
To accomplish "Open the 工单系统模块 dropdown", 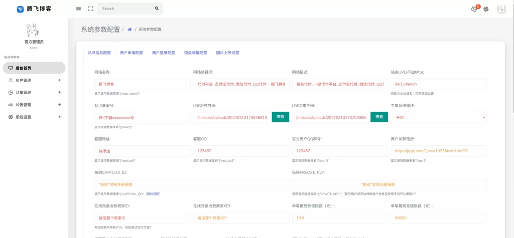I will pyautogui.click(x=438, y=117).
